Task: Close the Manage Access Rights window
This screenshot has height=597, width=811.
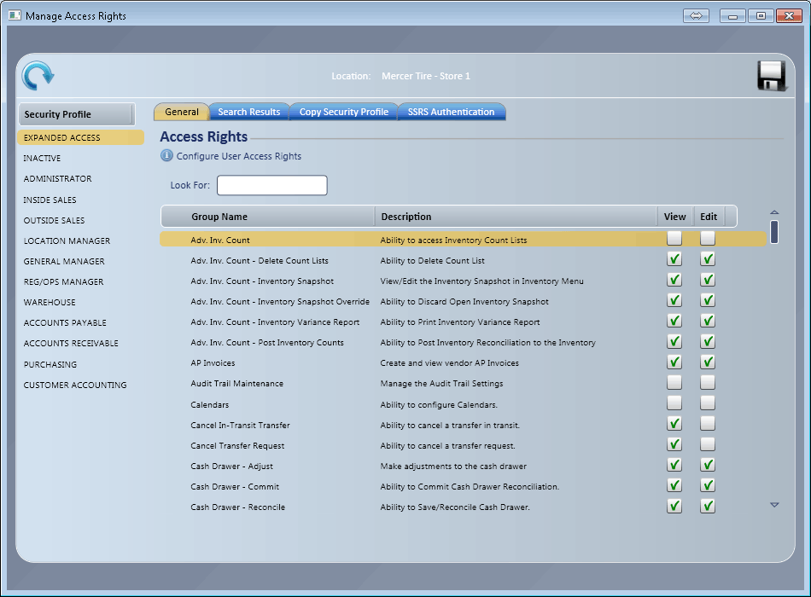Action: pos(790,16)
